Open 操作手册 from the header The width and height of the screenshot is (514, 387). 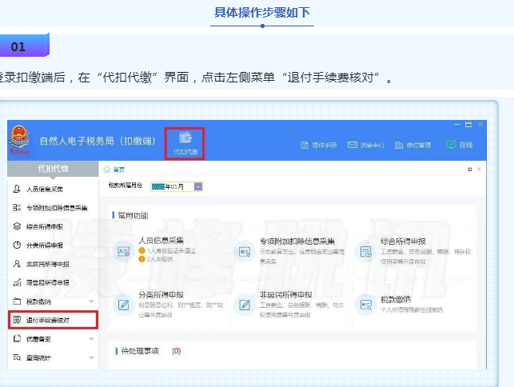(x=319, y=145)
